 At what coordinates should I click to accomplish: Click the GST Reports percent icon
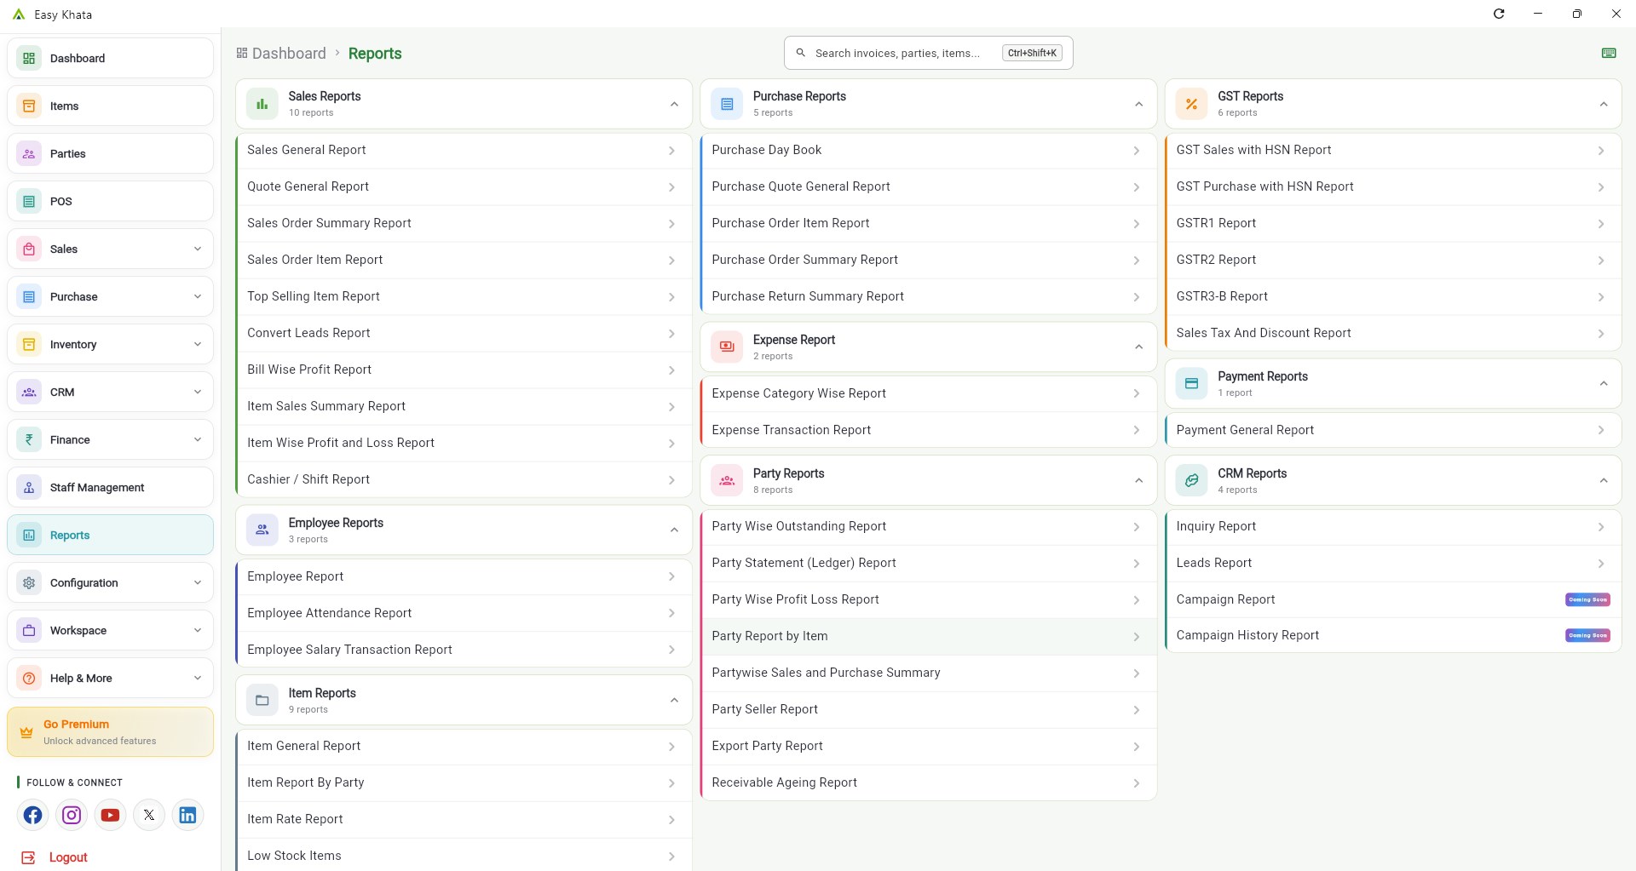[1191, 104]
